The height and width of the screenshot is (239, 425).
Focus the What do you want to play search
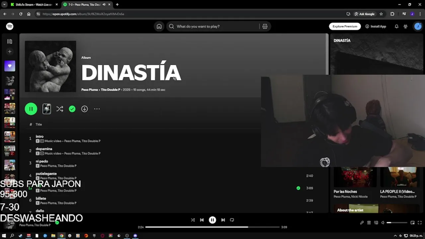coord(212,26)
